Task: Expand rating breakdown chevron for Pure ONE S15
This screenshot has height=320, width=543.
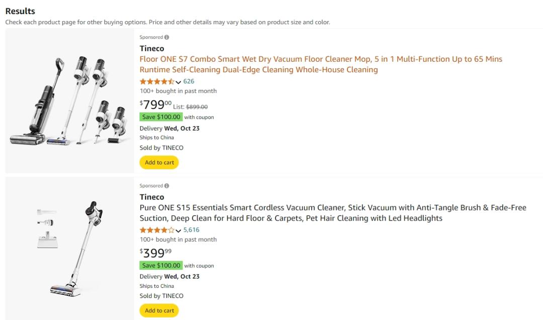Action: coord(178,231)
